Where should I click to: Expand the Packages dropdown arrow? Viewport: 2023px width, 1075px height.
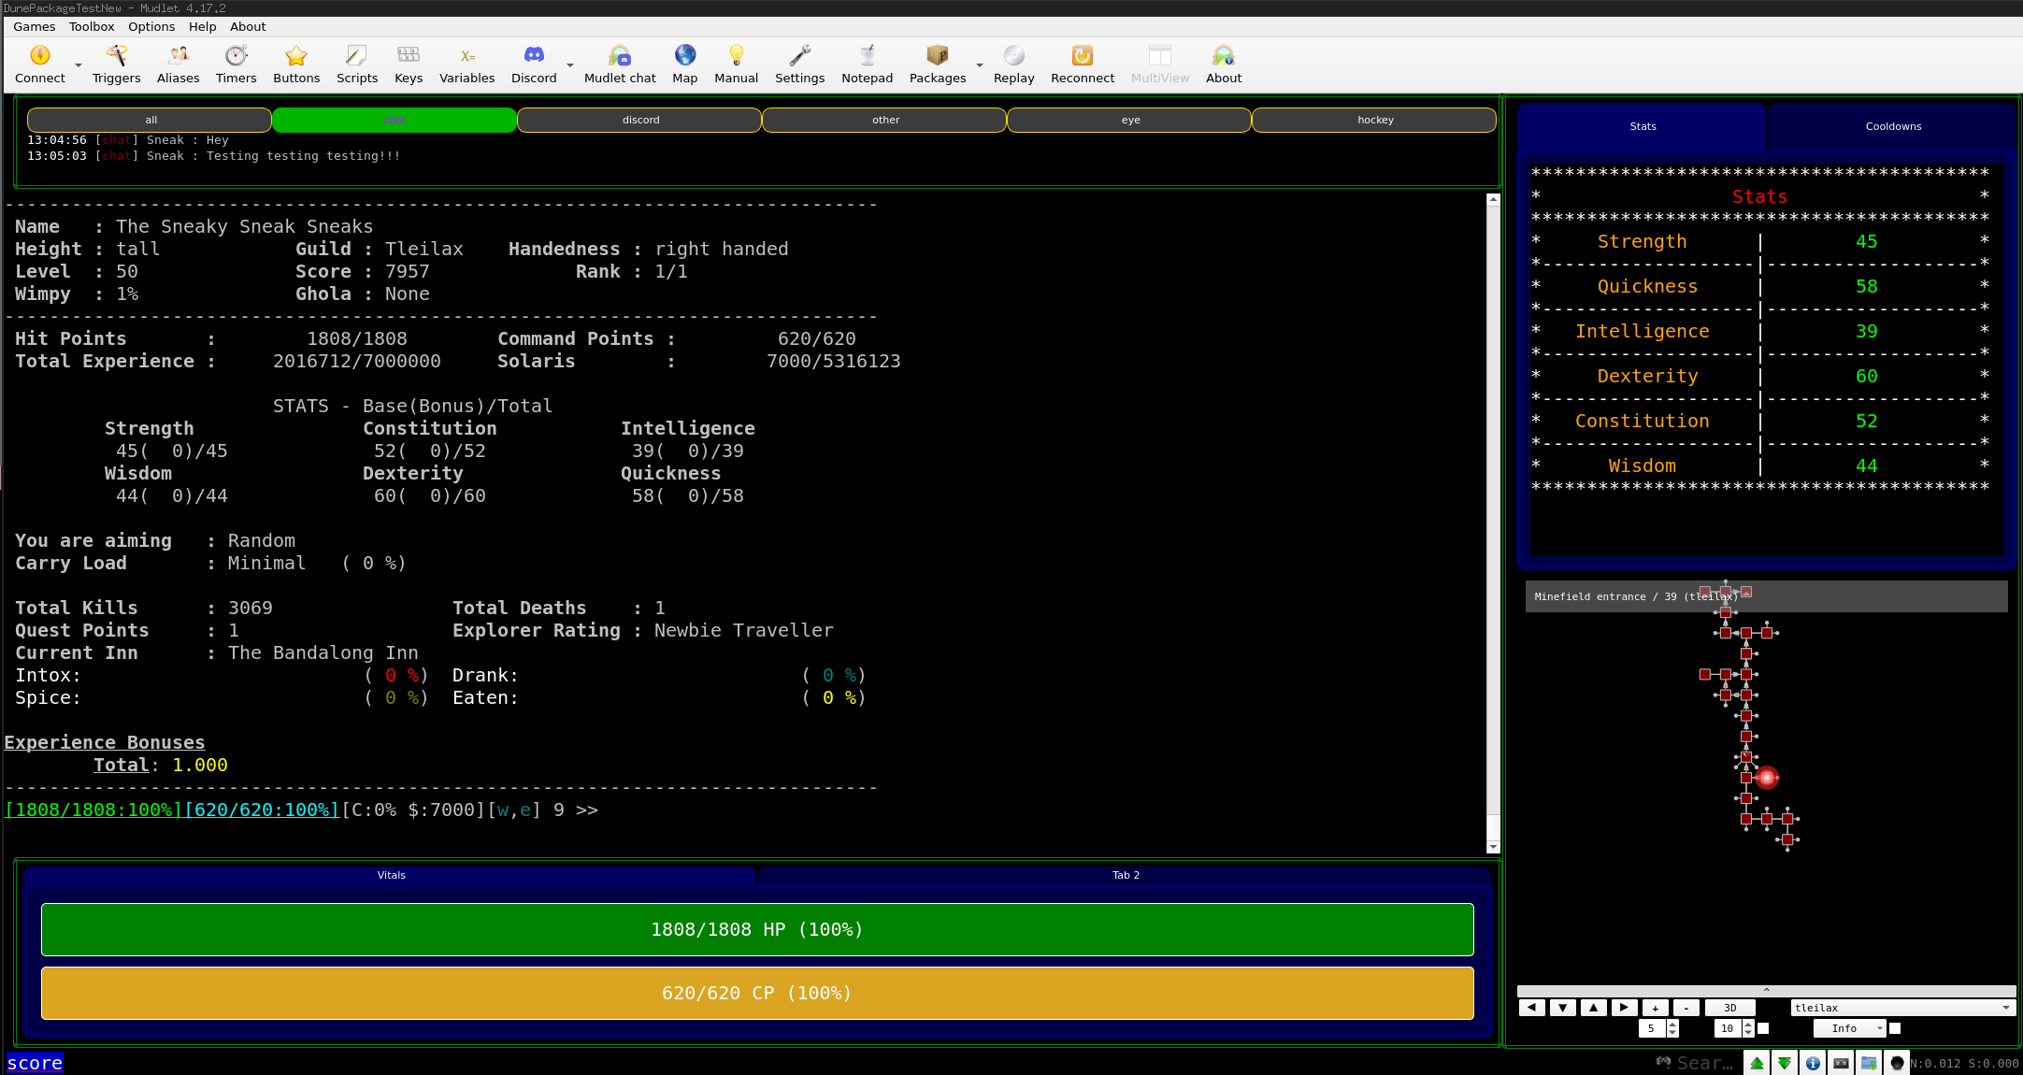click(980, 65)
